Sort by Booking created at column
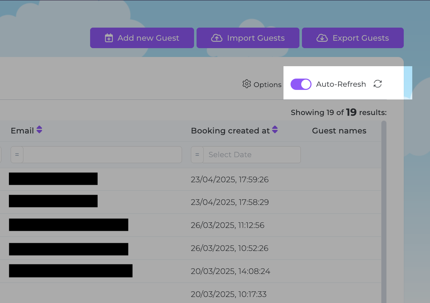The width and height of the screenshot is (430, 303). click(x=275, y=130)
